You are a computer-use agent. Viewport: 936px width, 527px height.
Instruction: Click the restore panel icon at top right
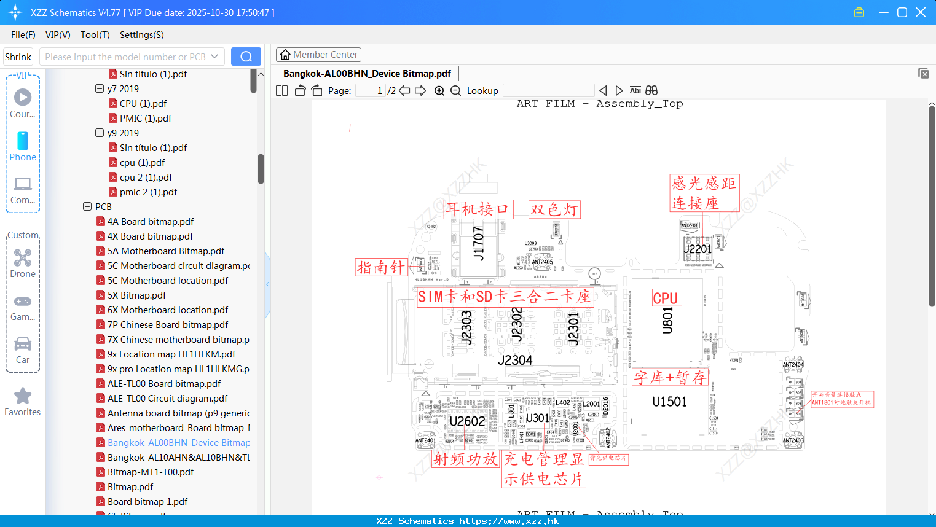click(x=924, y=73)
